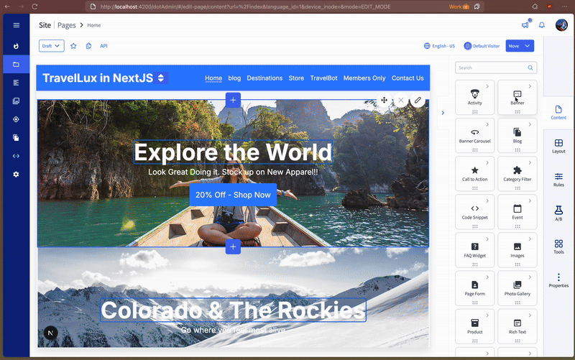Click the pencil edit icon on banner
The image size is (575, 360).
click(418, 101)
